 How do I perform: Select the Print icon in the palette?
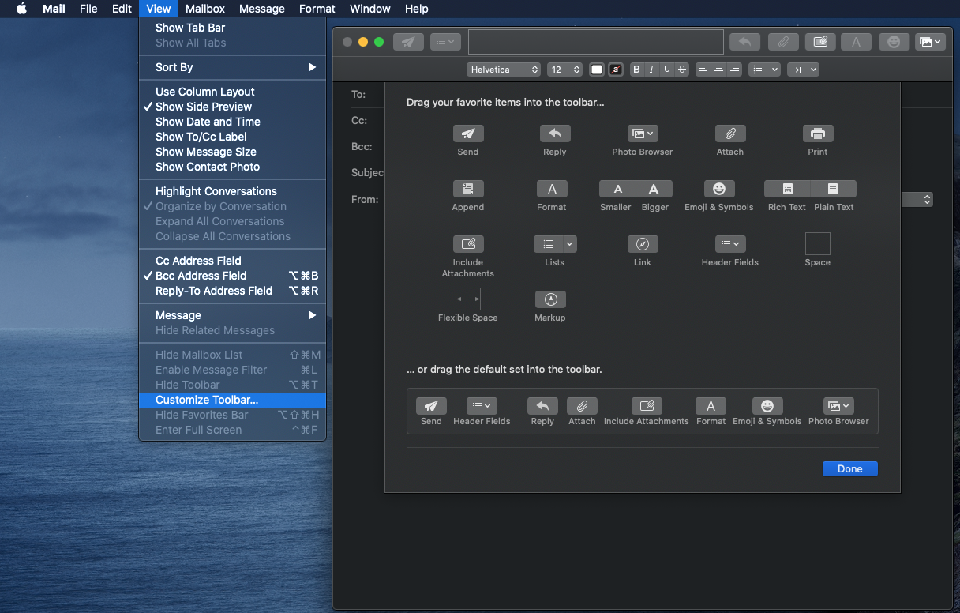[818, 134]
